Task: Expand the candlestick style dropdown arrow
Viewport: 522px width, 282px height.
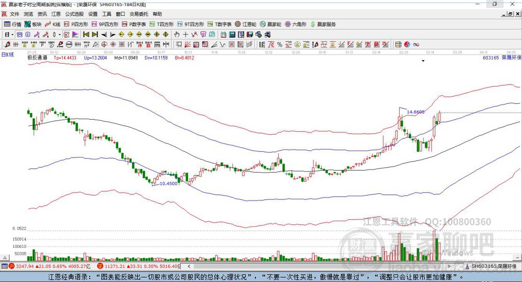Action: tap(60, 35)
